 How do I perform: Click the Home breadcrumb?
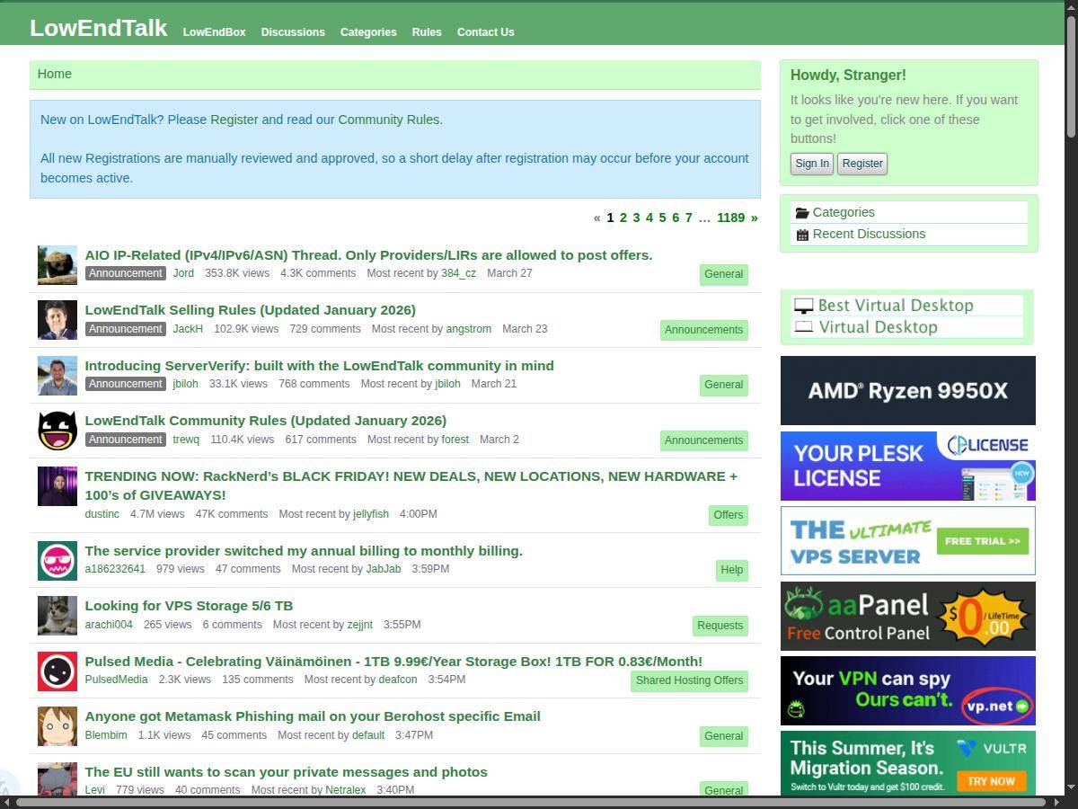click(x=55, y=74)
